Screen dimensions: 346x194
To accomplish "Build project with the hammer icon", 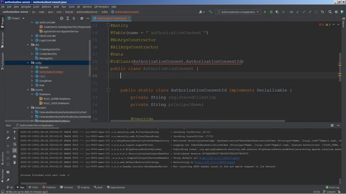I will click(210, 12).
